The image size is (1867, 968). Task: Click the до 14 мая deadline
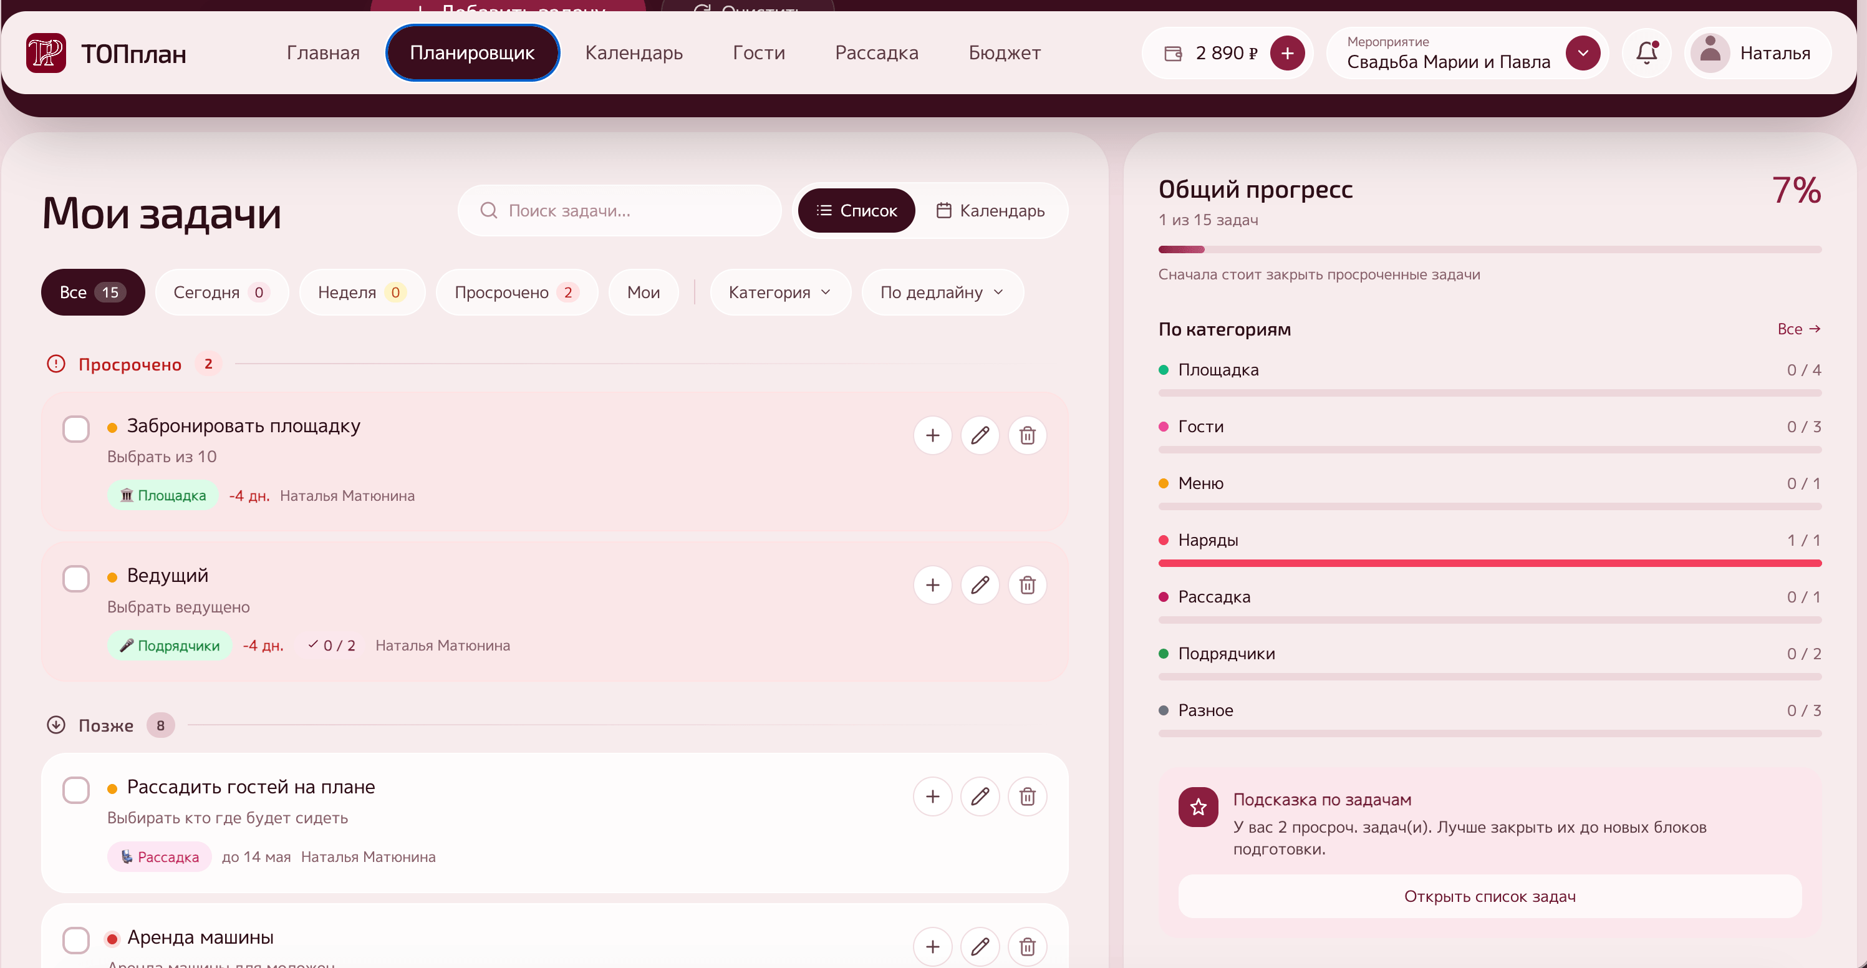pyautogui.click(x=256, y=857)
